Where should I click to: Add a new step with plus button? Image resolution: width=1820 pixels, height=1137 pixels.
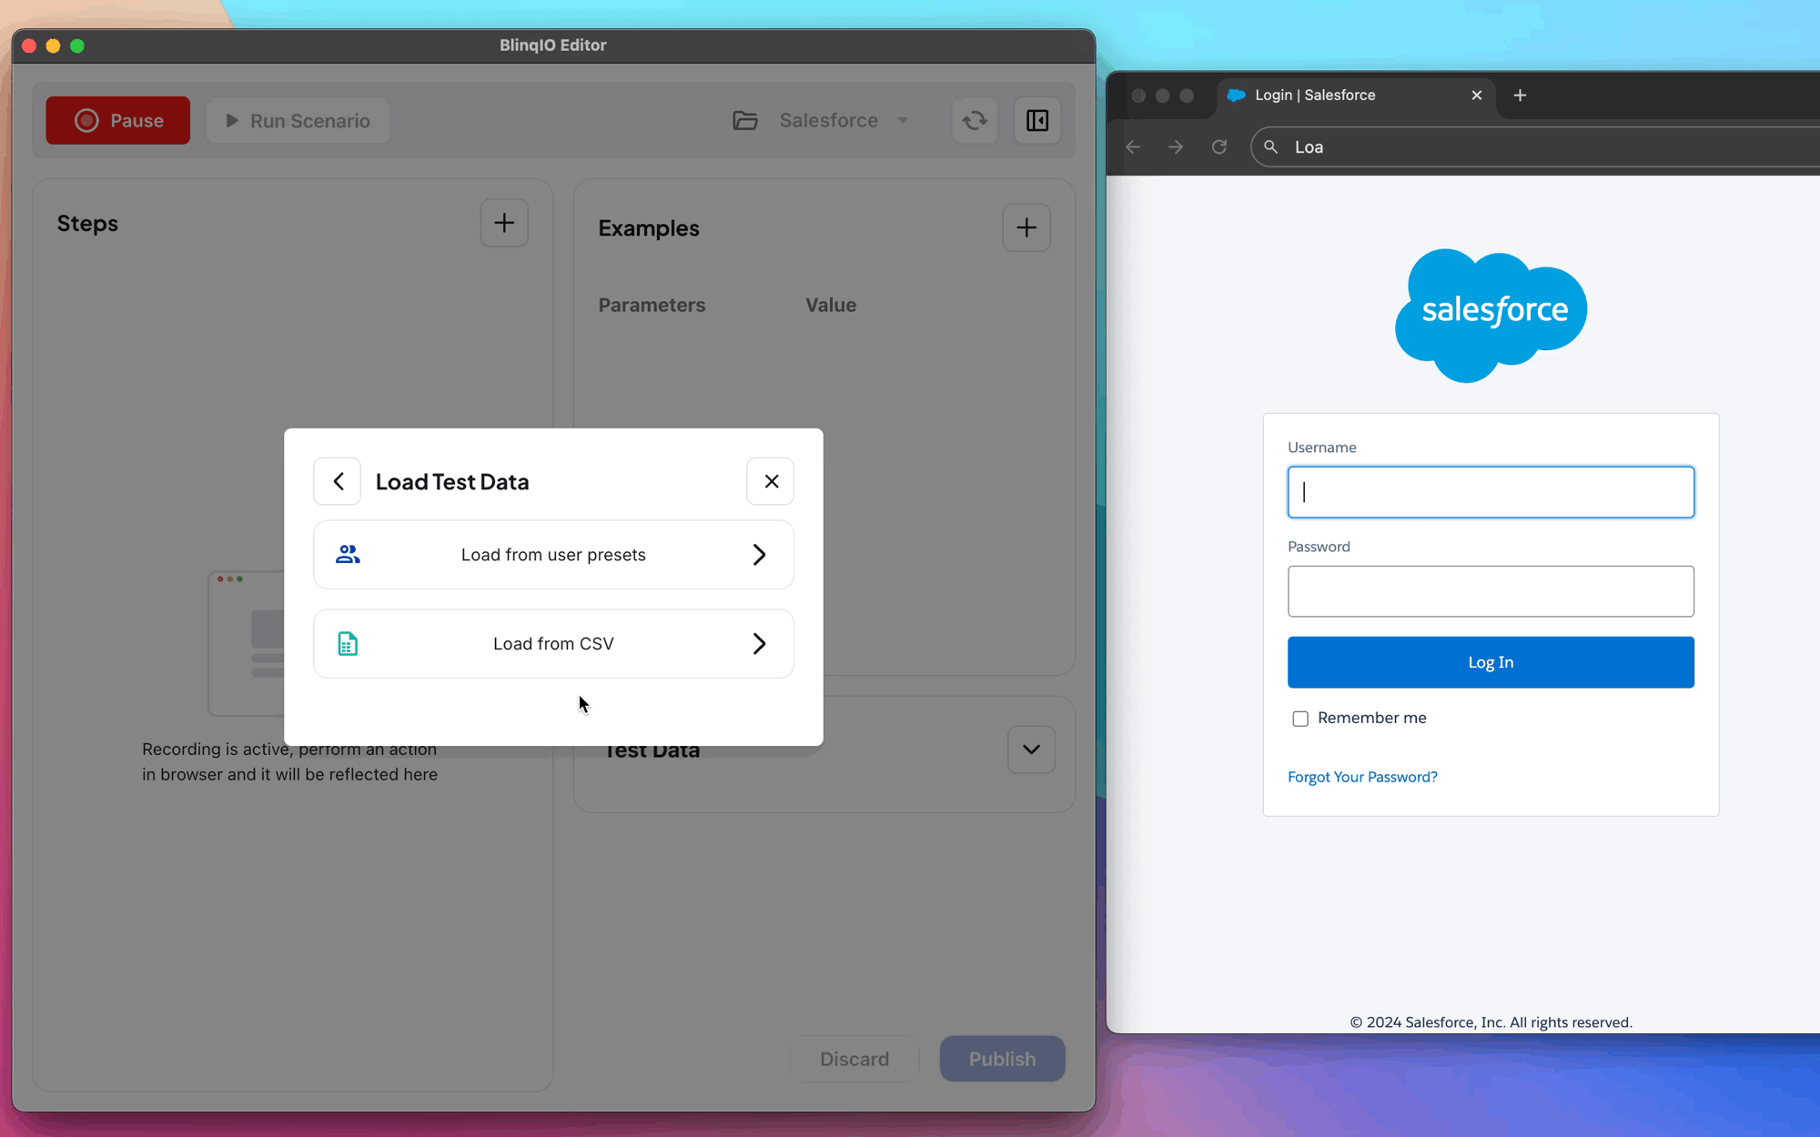[x=504, y=223]
